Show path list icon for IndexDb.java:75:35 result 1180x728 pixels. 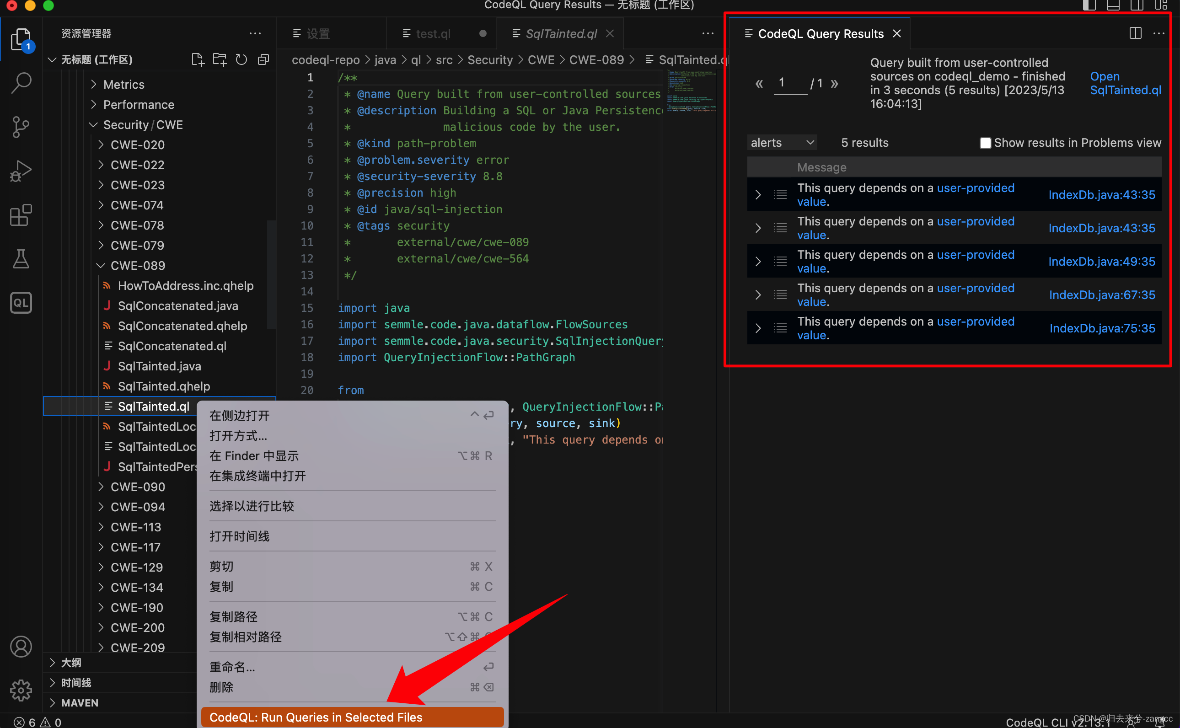point(780,328)
